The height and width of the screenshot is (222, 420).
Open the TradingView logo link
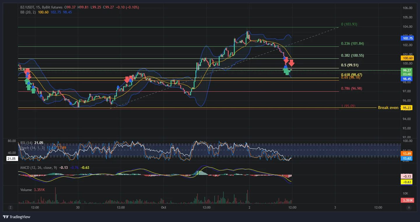coord(16,217)
